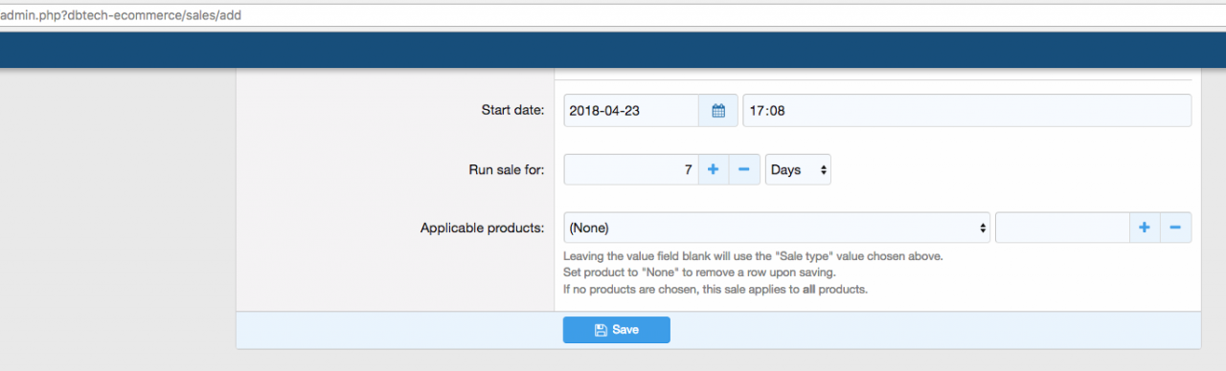The height and width of the screenshot is (371, 1226).
Task: Click the blank product value input field
Action: point(1062,228)
